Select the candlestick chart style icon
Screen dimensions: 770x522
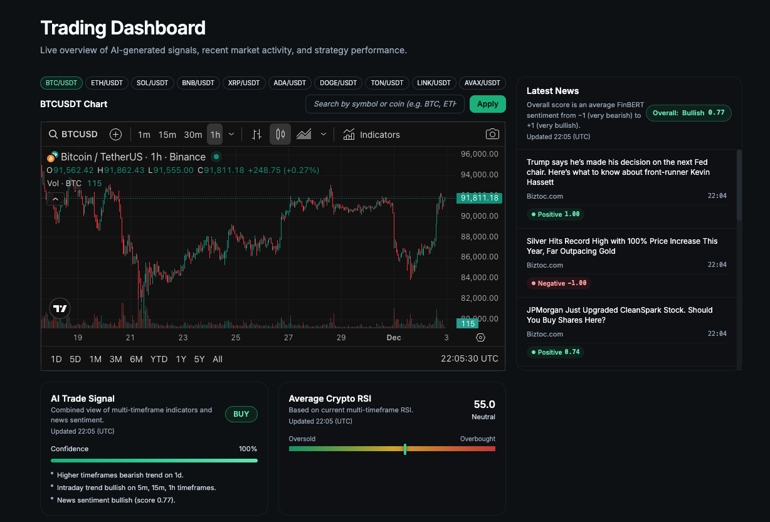(x=280, y=134)
